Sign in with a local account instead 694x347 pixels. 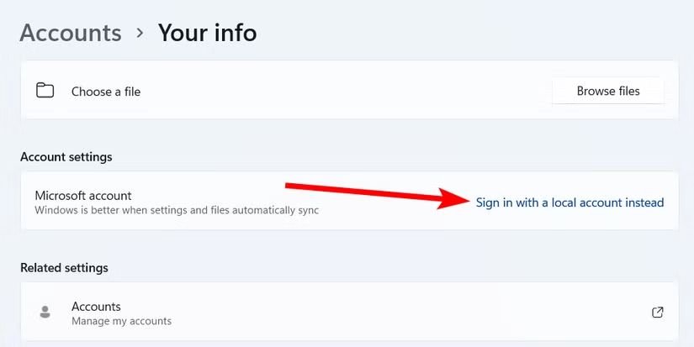click(570, 202)
